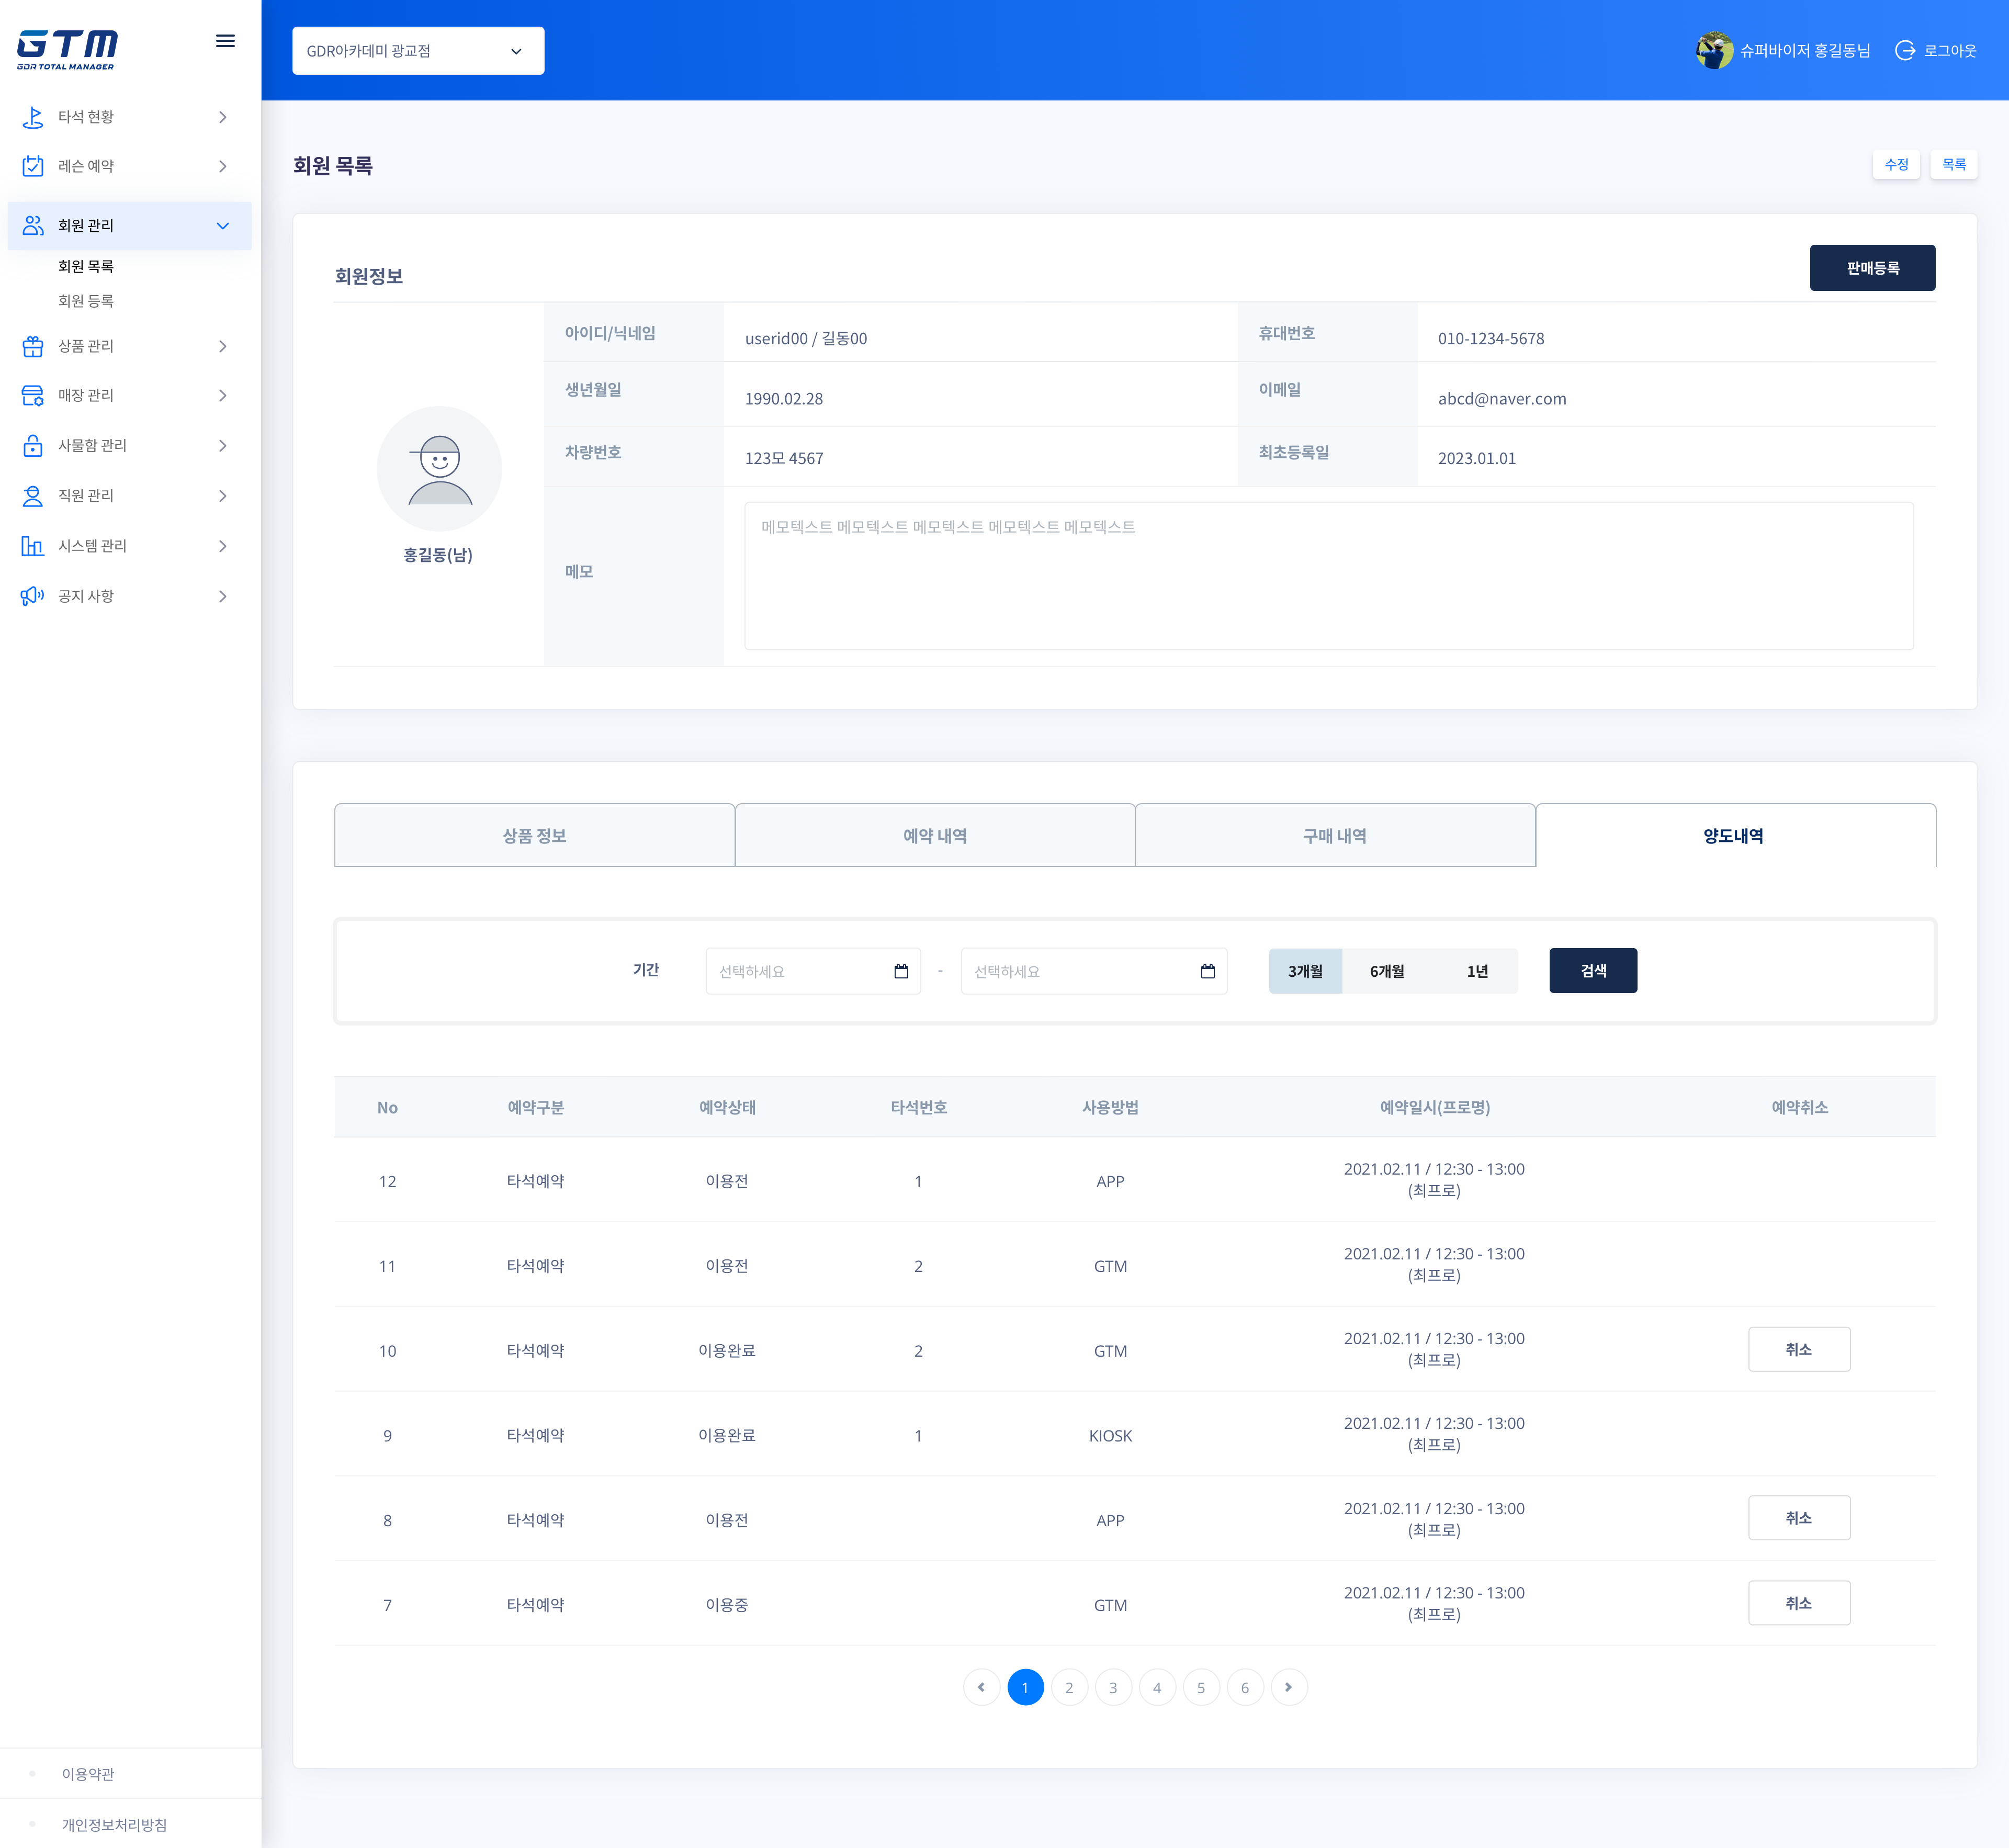Click the 로그아웃 logout icon
The image size is (2009, 1848).
(x=1904, y=51)
